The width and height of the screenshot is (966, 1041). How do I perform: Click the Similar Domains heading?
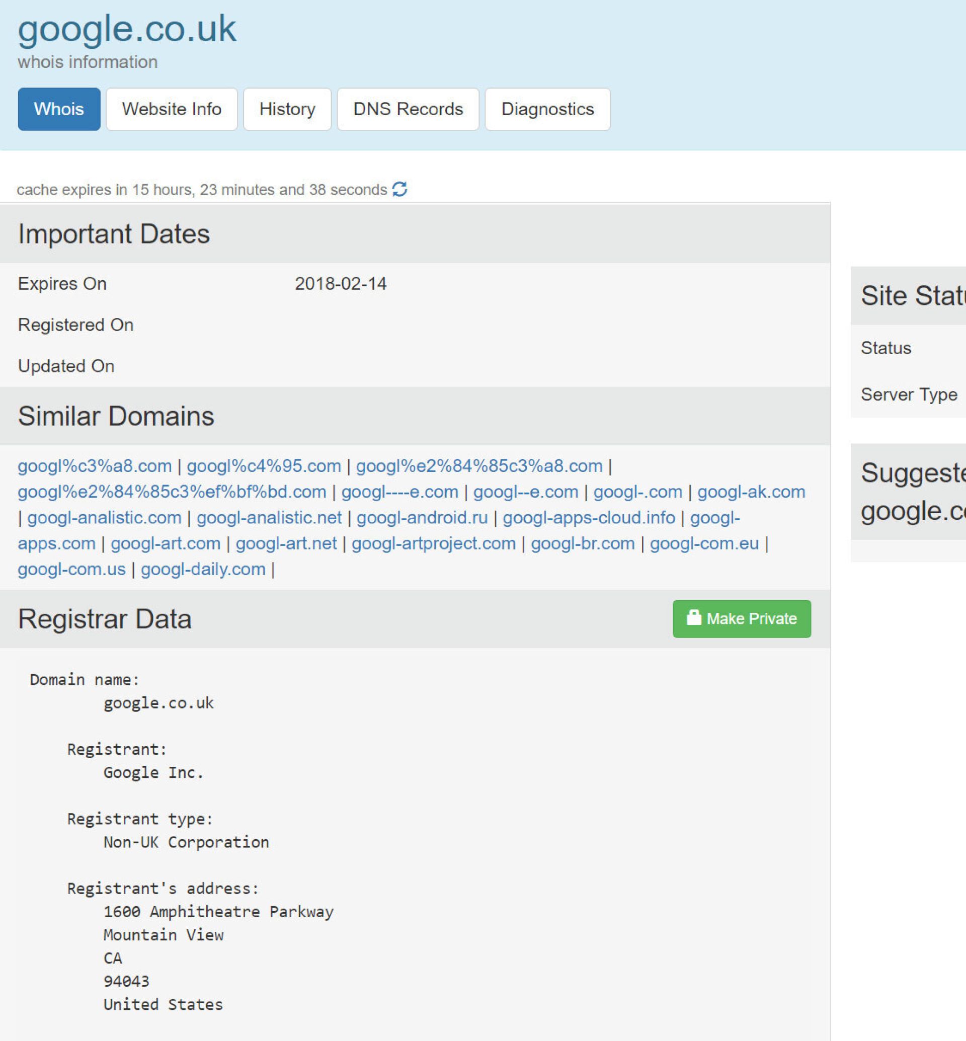116,416
